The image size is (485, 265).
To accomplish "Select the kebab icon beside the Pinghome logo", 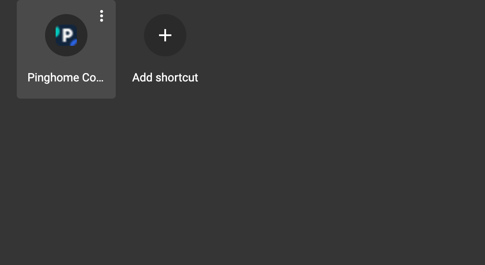I will [x=102, y=16].
